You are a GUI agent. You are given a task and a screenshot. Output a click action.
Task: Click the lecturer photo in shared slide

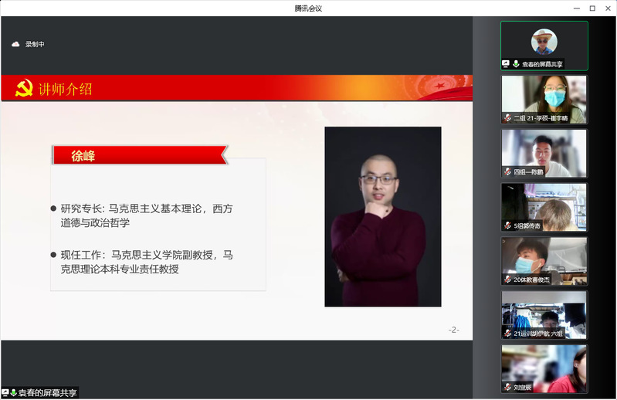pyautogui.click(x=382, y=216)
